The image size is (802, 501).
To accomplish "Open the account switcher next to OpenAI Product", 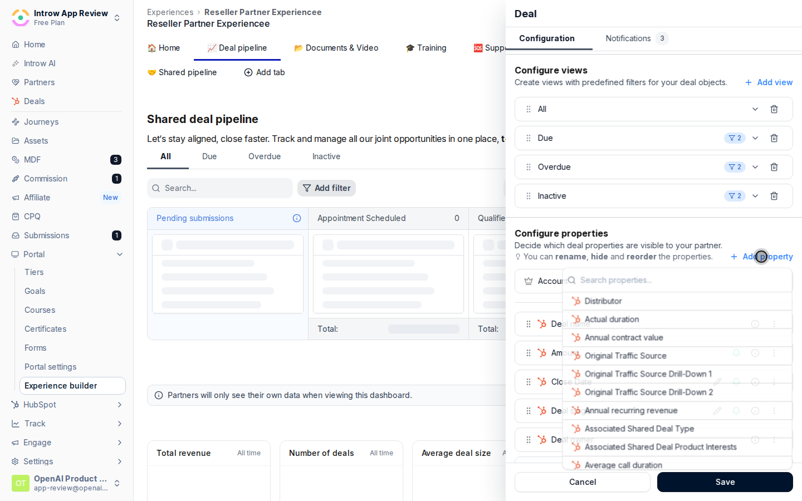I will (x=117, y=483).
